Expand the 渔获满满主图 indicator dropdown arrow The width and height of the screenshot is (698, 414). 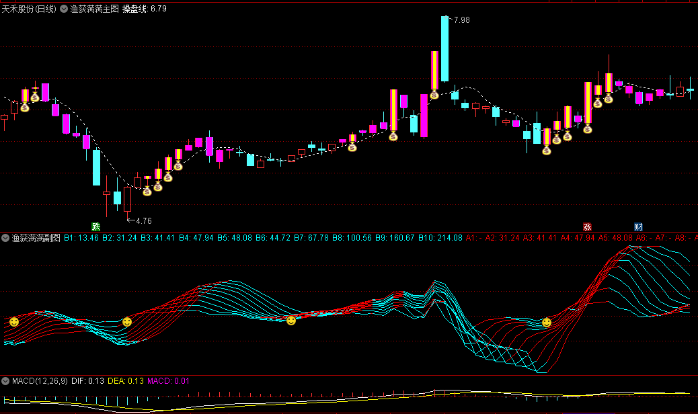point(64,9)
